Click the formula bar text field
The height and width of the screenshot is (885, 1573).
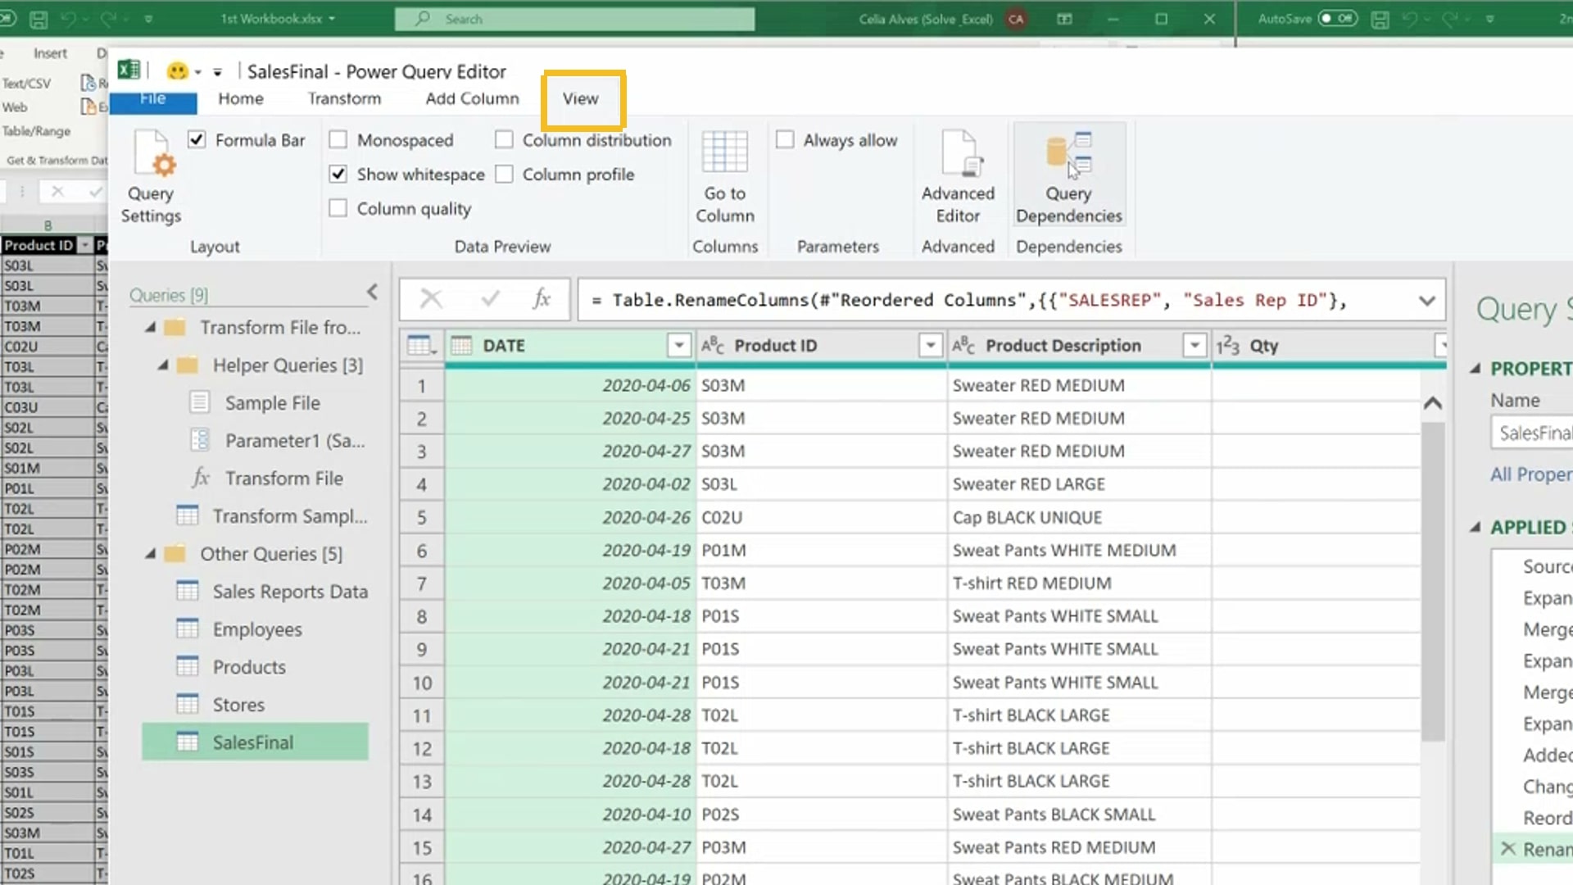click(x=996, y=300)
